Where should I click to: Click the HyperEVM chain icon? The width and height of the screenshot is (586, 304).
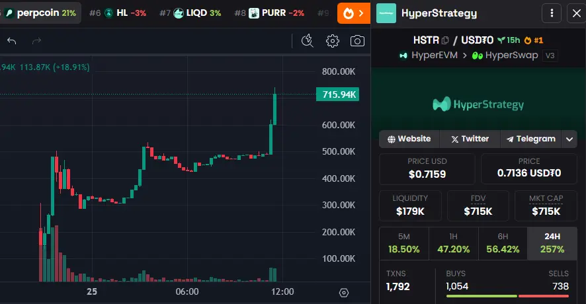pos(403,56)
